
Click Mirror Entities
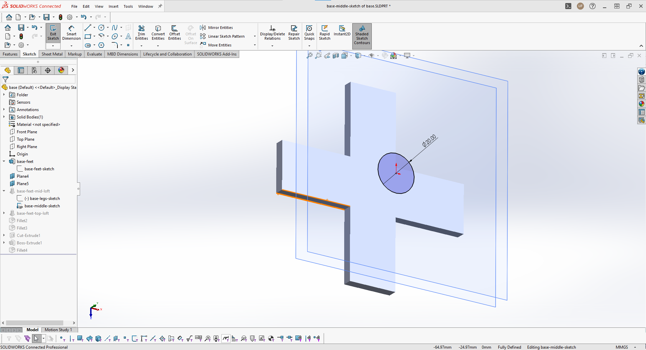tap(216, 28)
